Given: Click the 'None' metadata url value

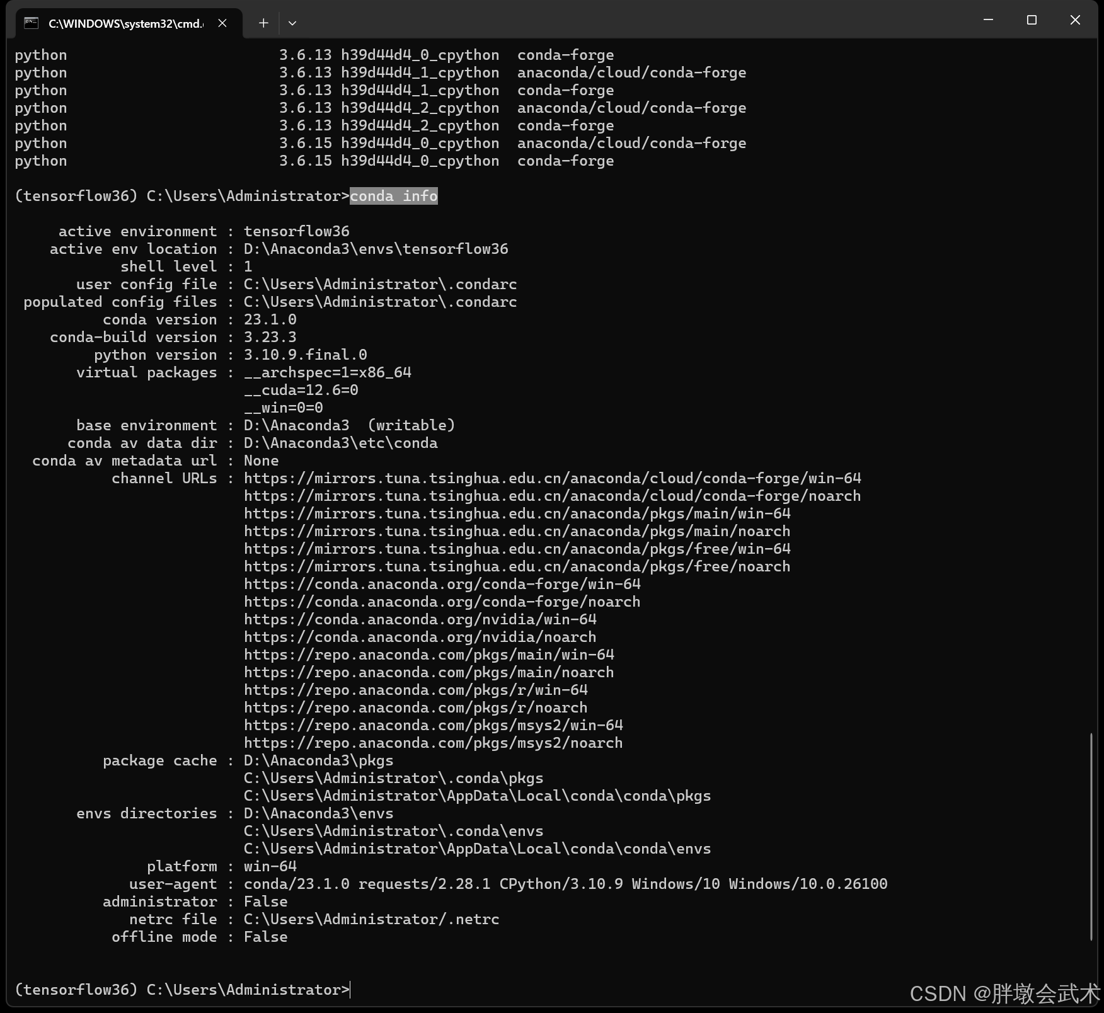Looking at the screenshot, I should coord(262,461).
